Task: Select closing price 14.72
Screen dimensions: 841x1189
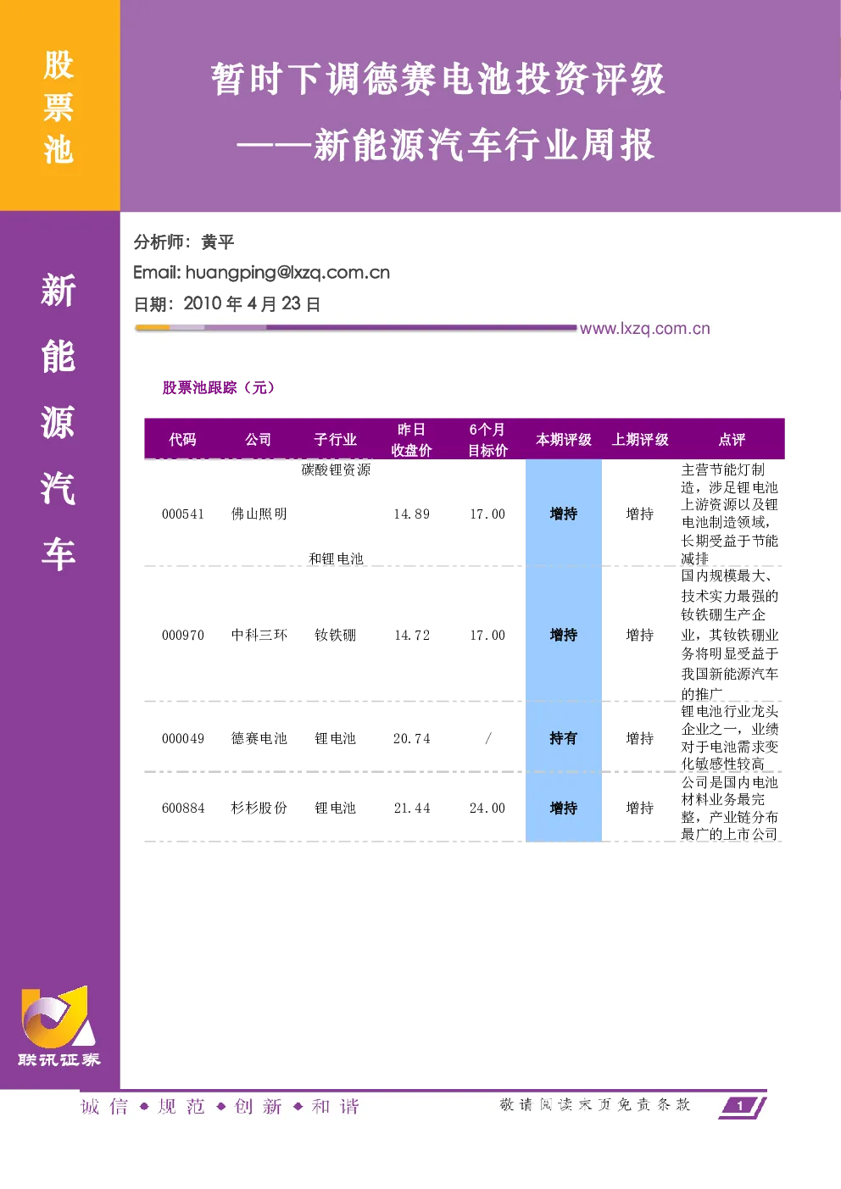Action: click(x=412, y=636)
